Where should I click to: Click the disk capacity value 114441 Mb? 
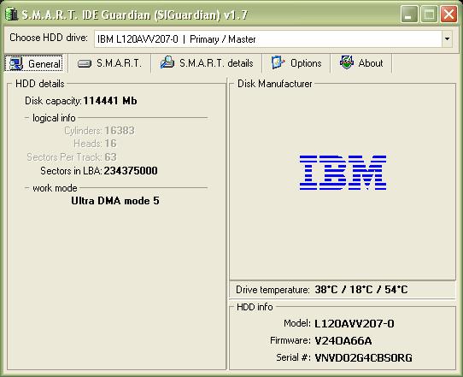tap(110, 101)
